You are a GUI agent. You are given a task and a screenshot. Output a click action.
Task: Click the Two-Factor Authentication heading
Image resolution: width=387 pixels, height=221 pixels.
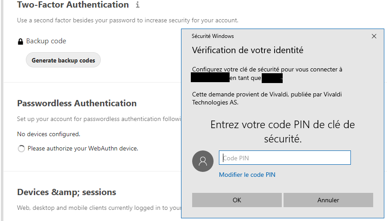pos(73,5)
